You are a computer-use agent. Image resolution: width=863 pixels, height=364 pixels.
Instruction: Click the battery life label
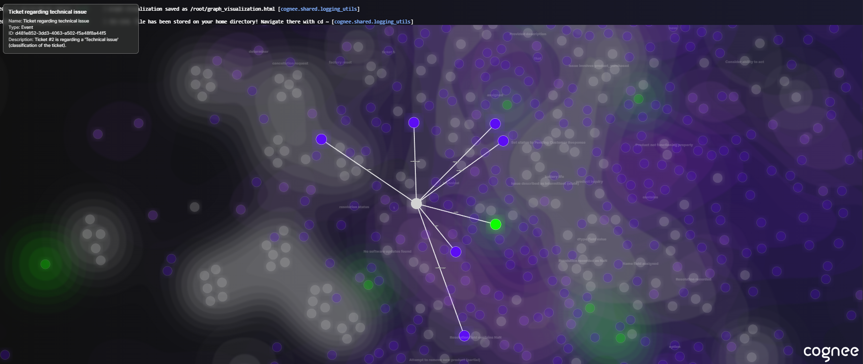click(554, 176)
